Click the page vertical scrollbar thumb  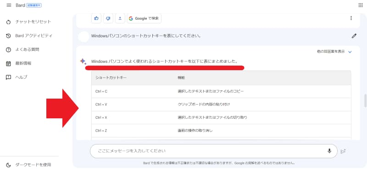click(x=365, y=100)
